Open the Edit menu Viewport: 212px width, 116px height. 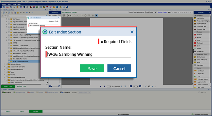[x=9, y=4]
